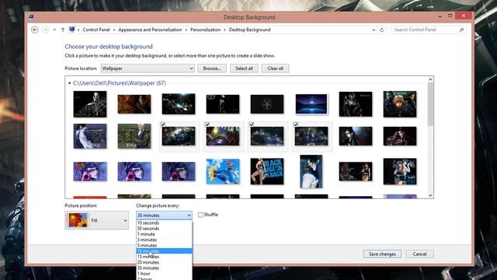Viewport: 497px width, 280px height.
Task: Go up one level with the Up arrow
Action: (62, 30)
